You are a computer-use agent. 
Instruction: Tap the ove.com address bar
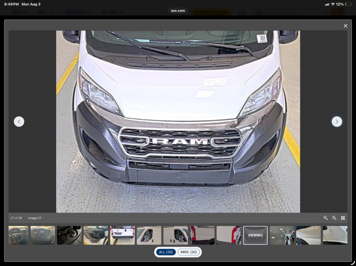point(178,11)
